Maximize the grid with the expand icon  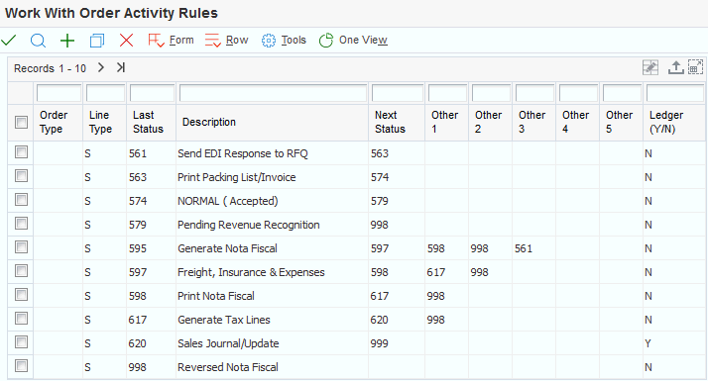pyautogui.click(x=695, y=67)
